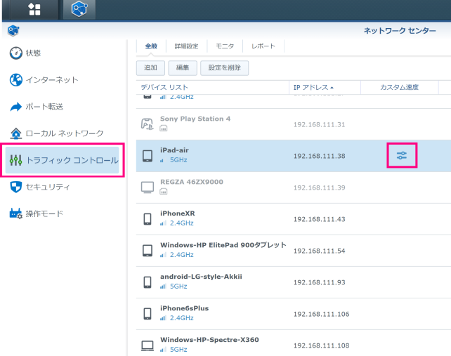
Task: Click Wi-Fi signal icon under iPhoneXR
Action: (163, 223)
